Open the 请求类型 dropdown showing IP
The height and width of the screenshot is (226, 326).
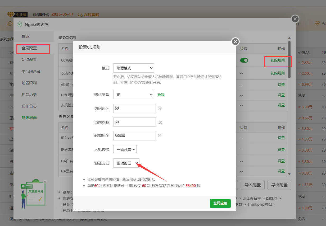(134, 95)
